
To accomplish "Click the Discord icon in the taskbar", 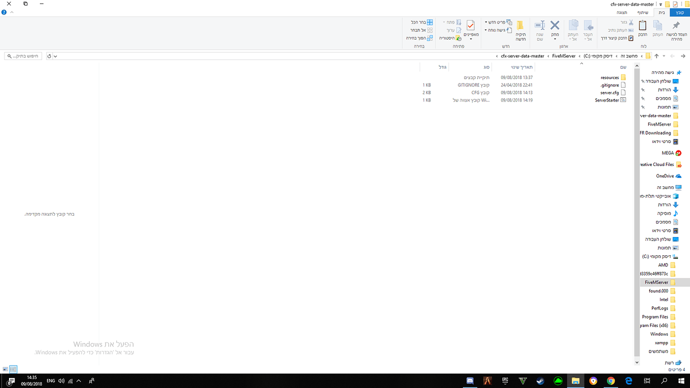I will pos(469,381).
